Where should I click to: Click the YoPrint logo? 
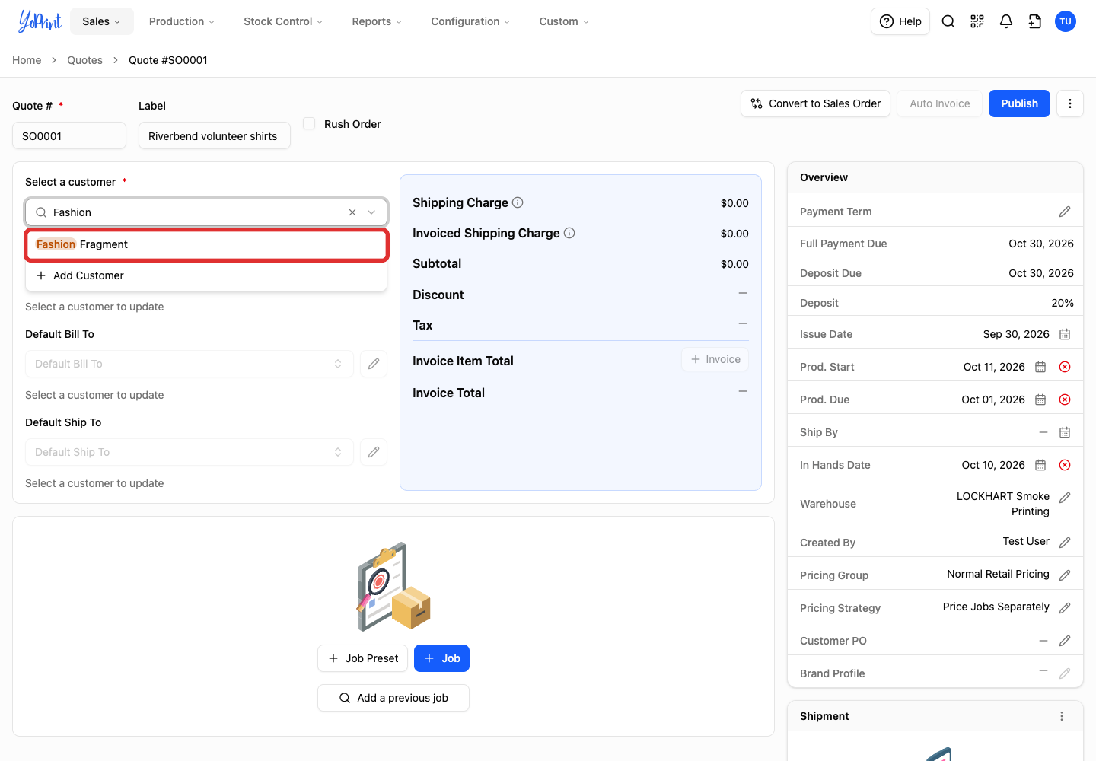(40, 21)
